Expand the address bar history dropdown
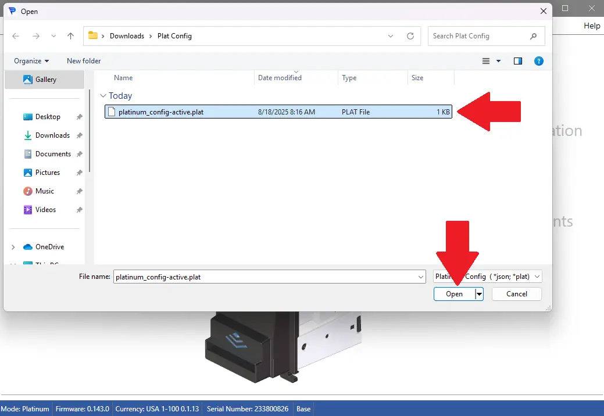This screenshot has height=416, width=604. pyautogui.click(x=391, y=36)
